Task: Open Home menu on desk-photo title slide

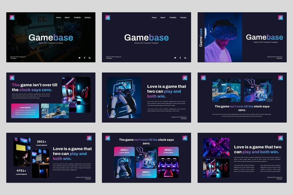Action: pos(59,17)
